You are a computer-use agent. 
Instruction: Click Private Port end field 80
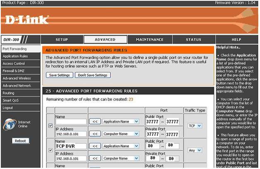point(172,158)
